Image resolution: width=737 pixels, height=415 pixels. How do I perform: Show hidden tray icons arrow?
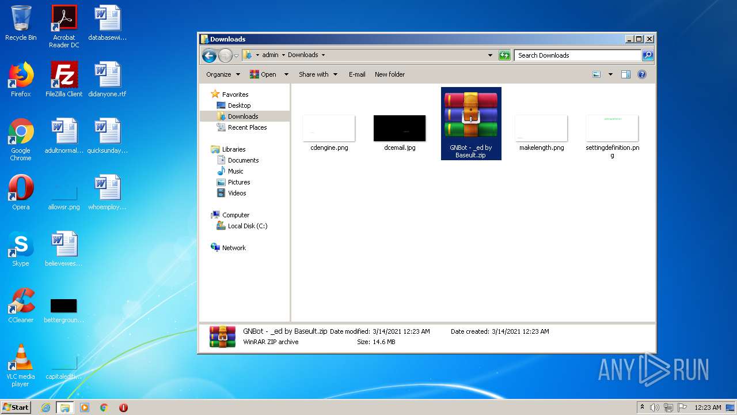(642, 407)
